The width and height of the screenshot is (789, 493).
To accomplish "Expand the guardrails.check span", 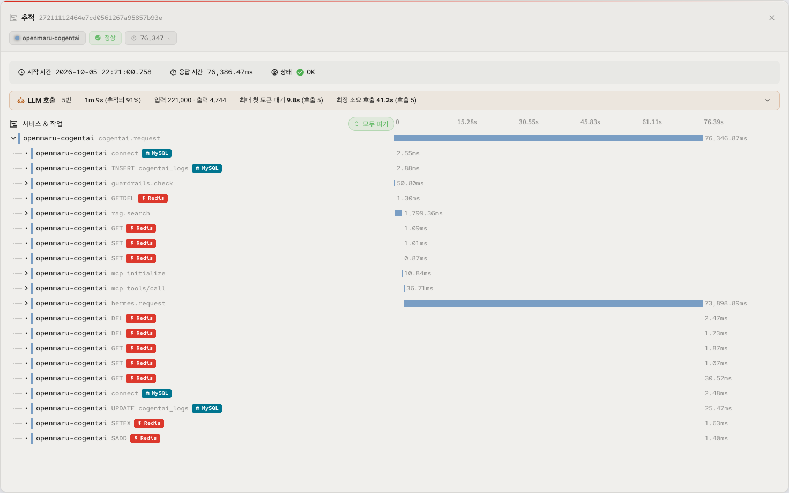I will tap(26, 183).
